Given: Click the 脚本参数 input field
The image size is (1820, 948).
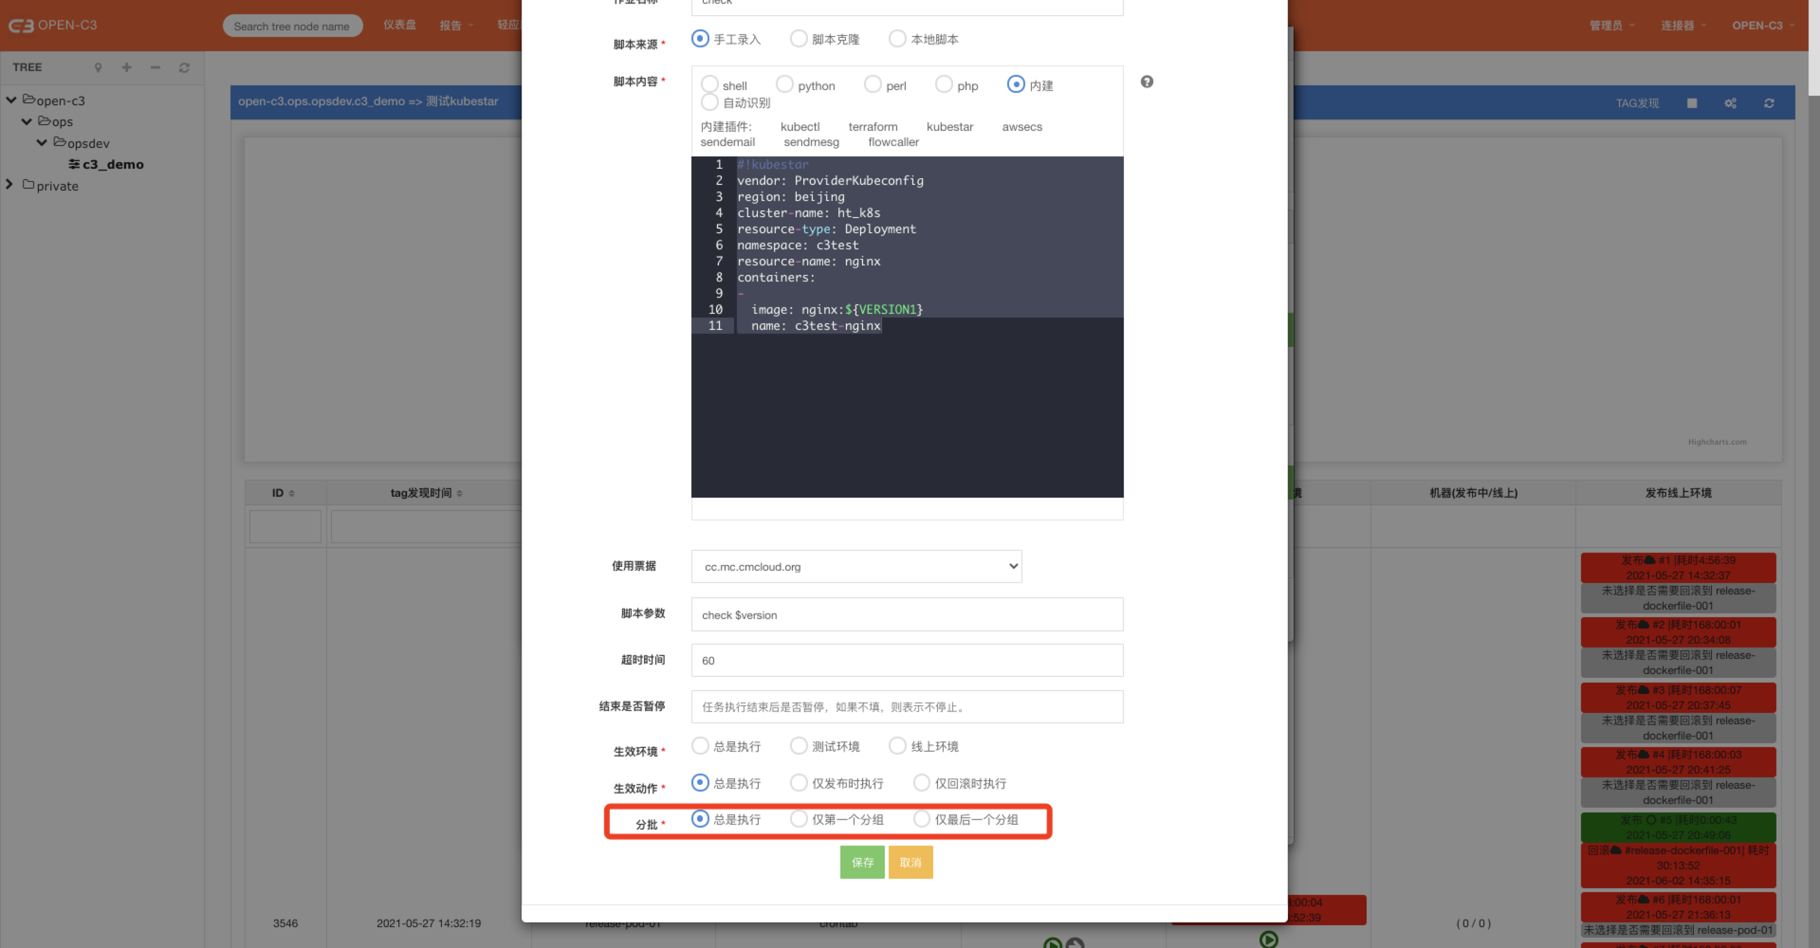Looking at the screenshot, I should [x=907, y=615].
